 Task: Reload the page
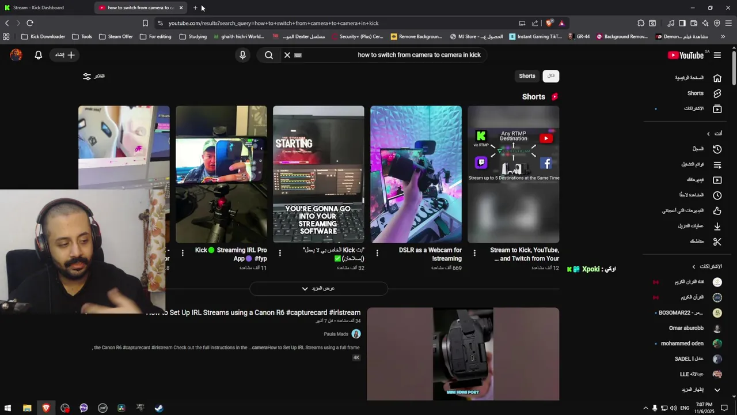pos(30,23)
